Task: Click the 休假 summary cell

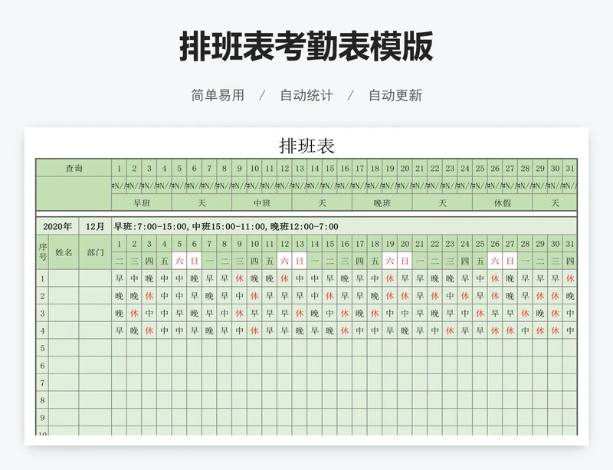Action: [503, 202]
